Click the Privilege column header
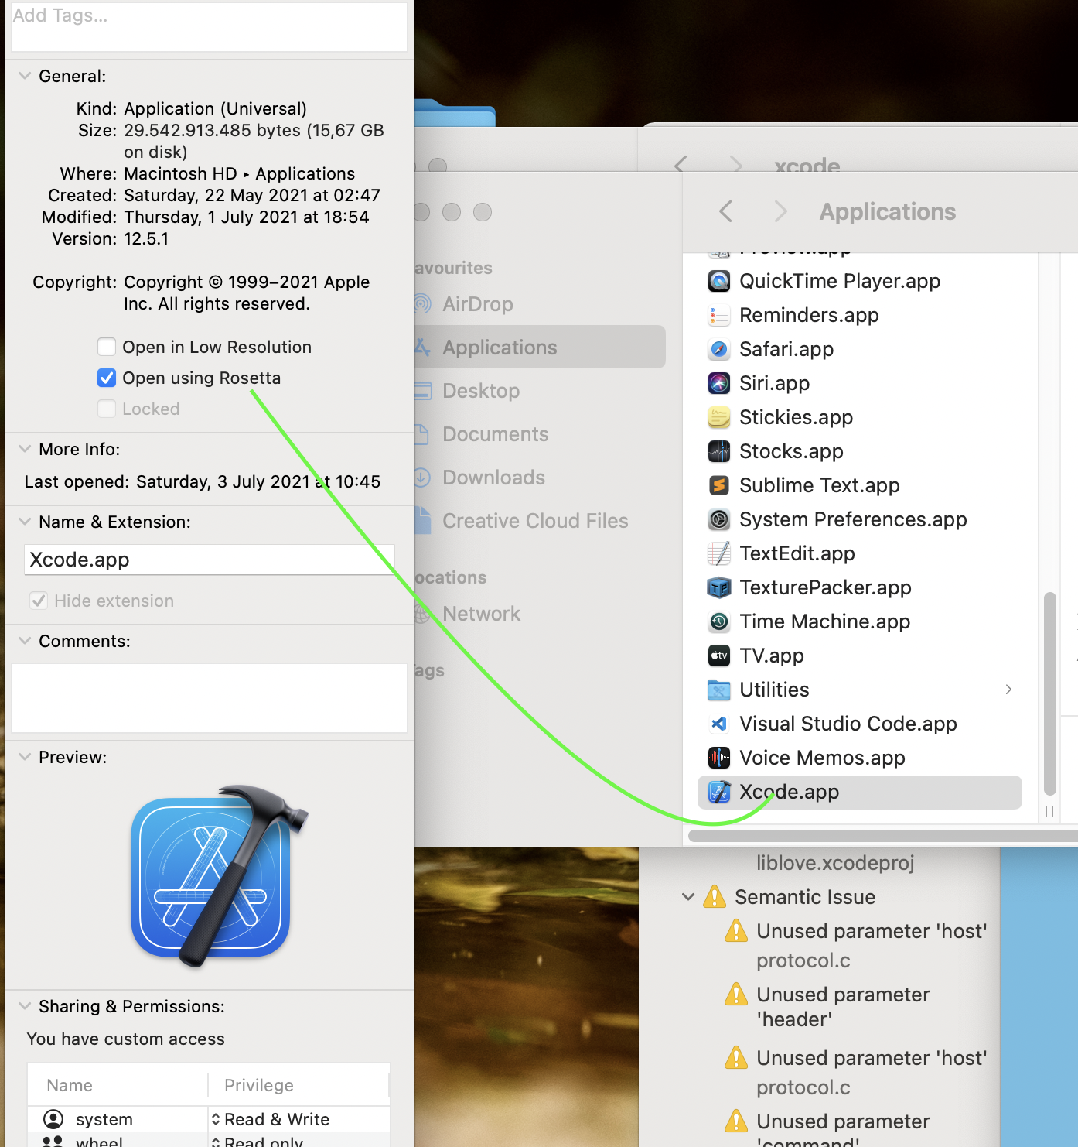 pos(259,1085)
